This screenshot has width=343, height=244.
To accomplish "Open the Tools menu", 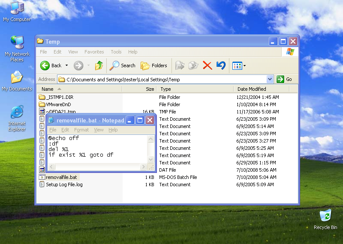I will pos(116,52).
